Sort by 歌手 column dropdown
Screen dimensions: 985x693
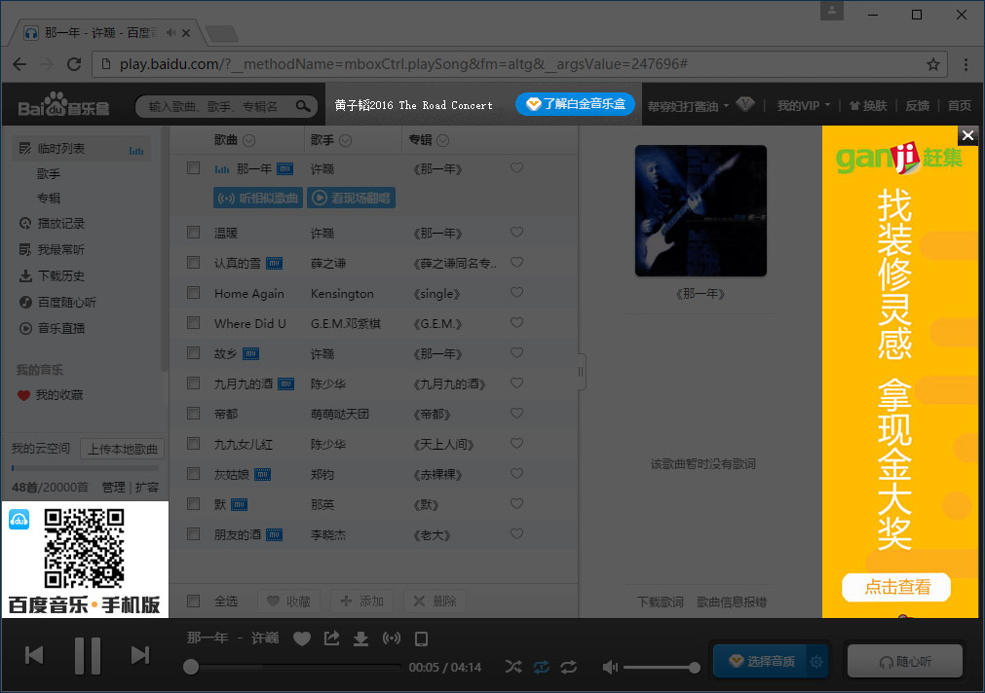pyautogui.click(x=346, y=140)
